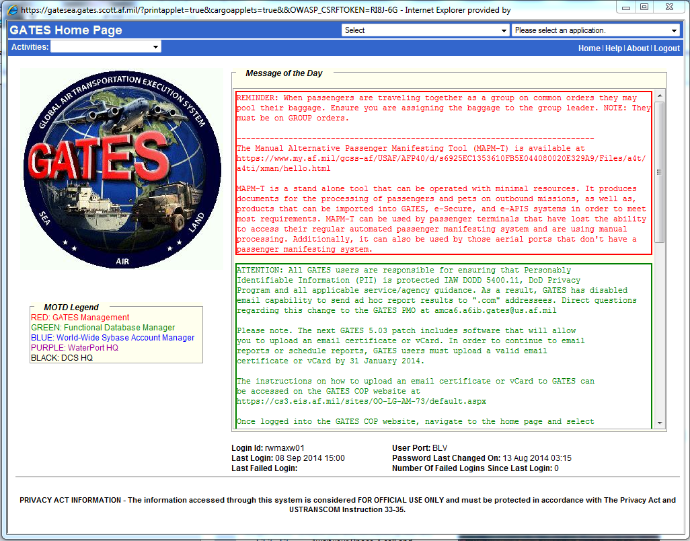This screenshot has width=690, height=541.
Task: Log out via Logout link
Action: (x=666, y=48)
